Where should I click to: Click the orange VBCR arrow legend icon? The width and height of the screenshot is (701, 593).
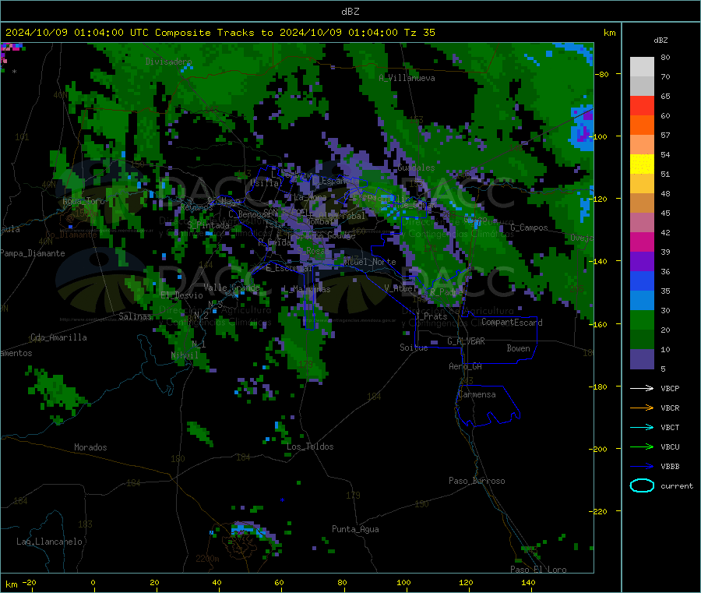642,408
